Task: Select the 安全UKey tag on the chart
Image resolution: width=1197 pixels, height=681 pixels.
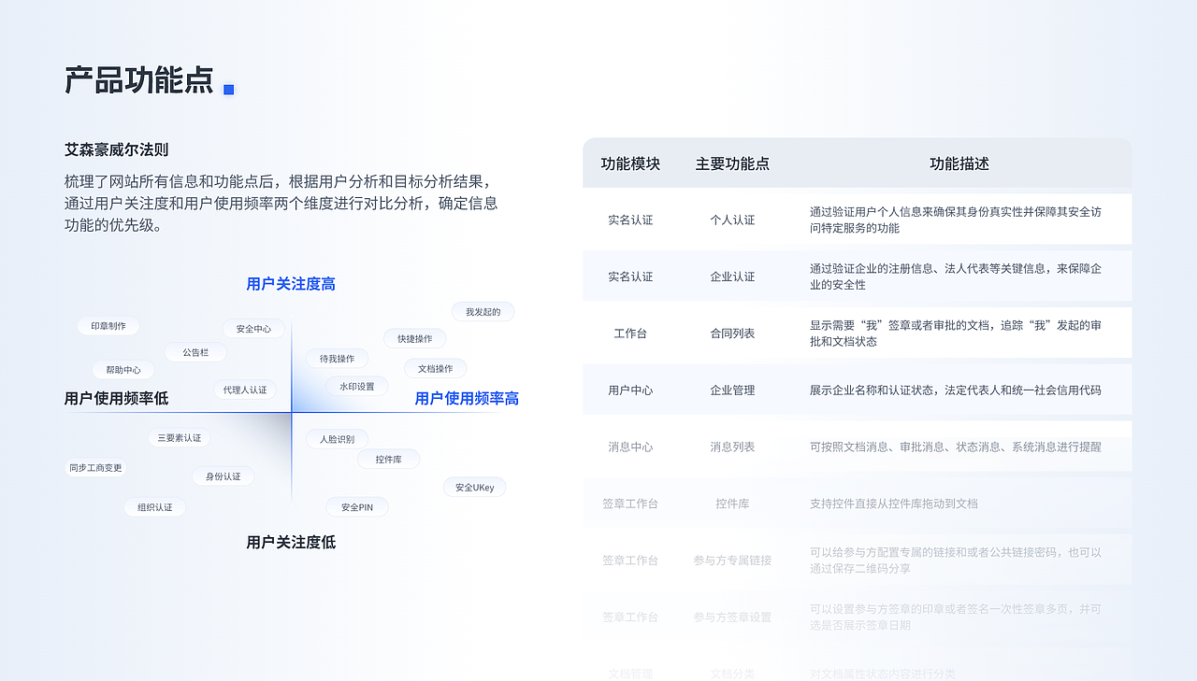Action: [x=474, y=487]
